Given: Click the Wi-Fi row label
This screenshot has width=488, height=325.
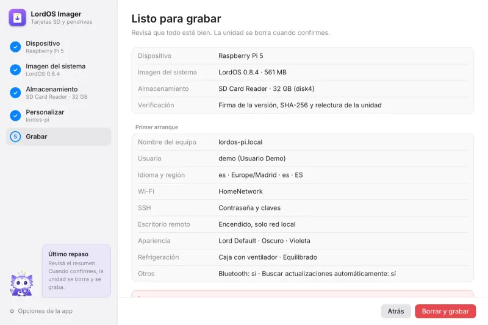Looking at the screenshot, I should coord(146,191).
